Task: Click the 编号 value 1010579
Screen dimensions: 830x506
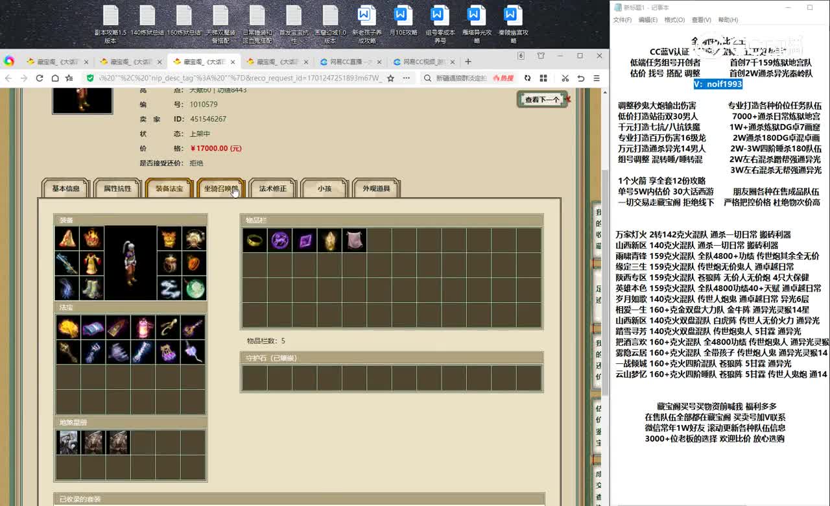Action: tap(204, 104)
